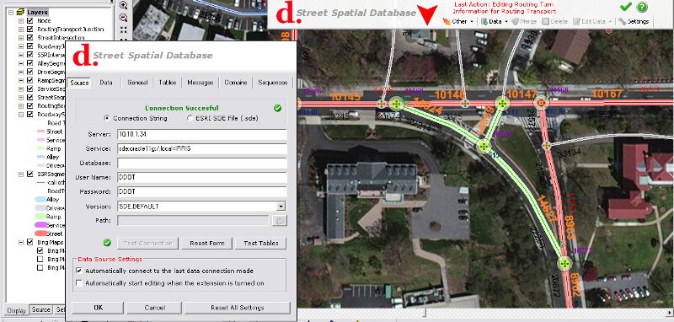Click OK in the database dialog

tap(98, 308)
